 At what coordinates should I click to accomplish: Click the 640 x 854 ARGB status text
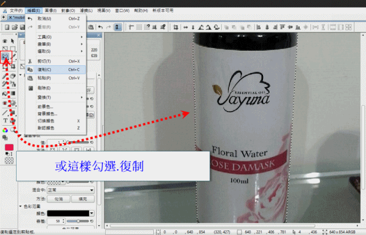point(342,232)
